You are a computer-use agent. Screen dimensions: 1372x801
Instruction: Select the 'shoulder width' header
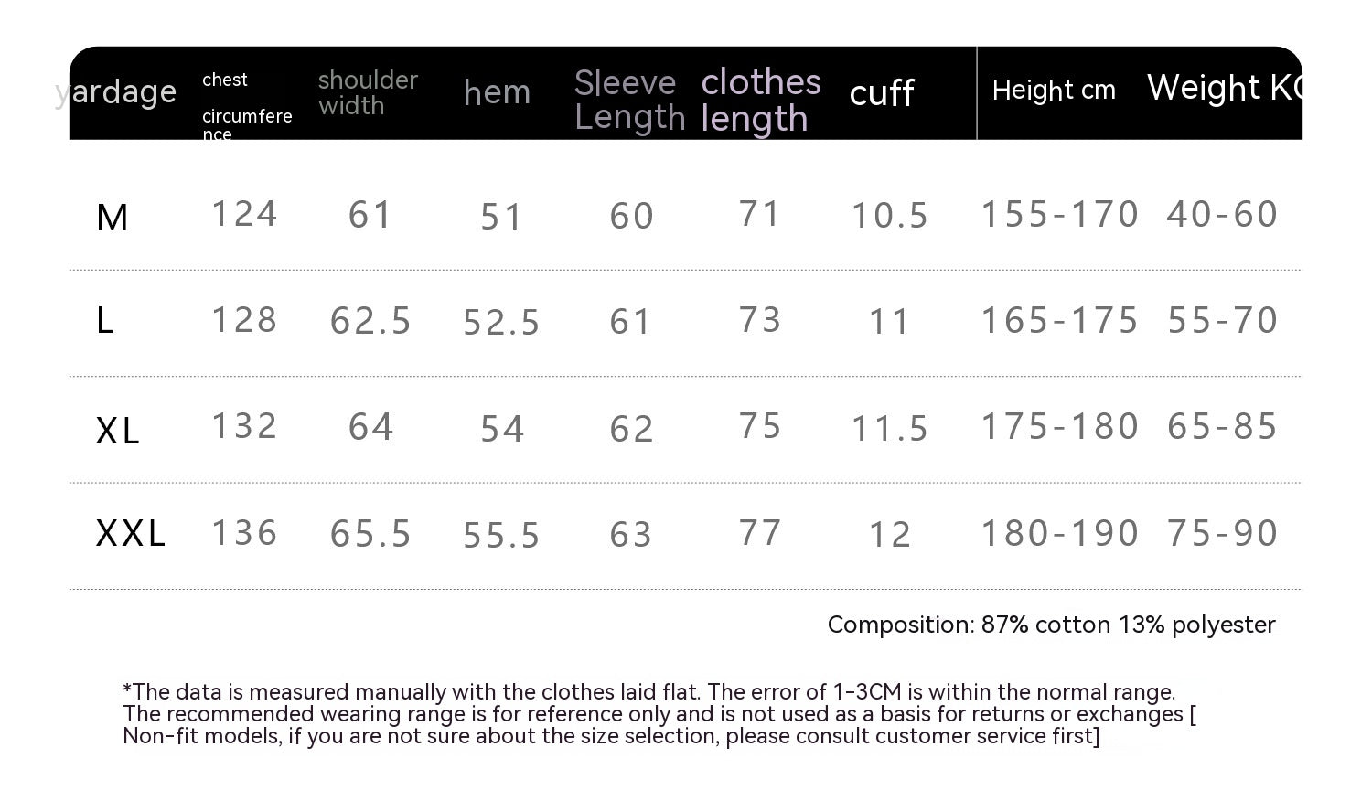(x=368, y=92)
